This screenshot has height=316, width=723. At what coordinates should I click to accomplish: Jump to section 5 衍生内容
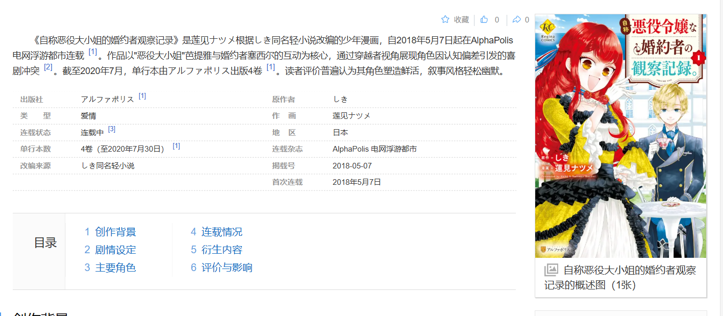coord(216,250)
